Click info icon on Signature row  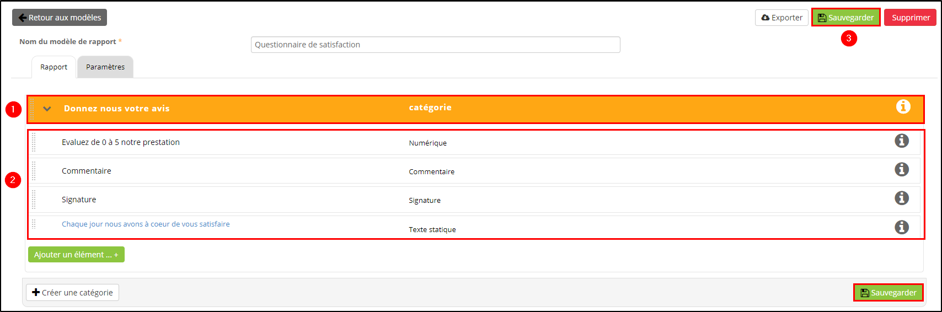click(x=902, y=198)
